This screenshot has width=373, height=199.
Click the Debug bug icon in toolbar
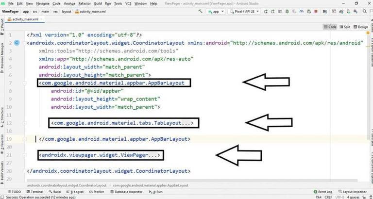[x=287, y=12]
